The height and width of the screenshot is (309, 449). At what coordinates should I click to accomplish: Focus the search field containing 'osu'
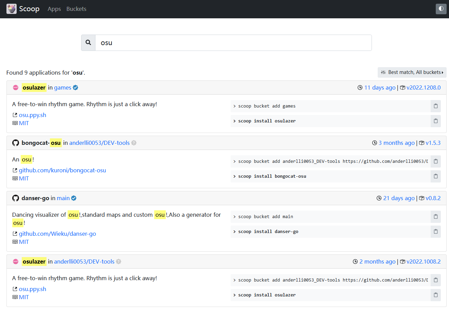[233, 43]
